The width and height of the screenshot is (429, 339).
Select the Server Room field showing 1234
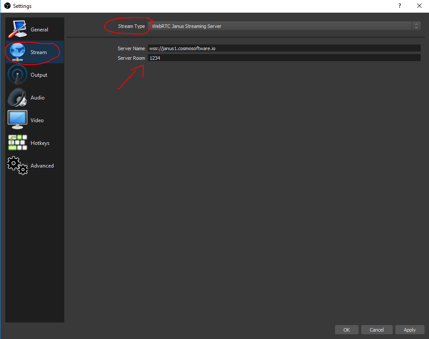(284, 58)
